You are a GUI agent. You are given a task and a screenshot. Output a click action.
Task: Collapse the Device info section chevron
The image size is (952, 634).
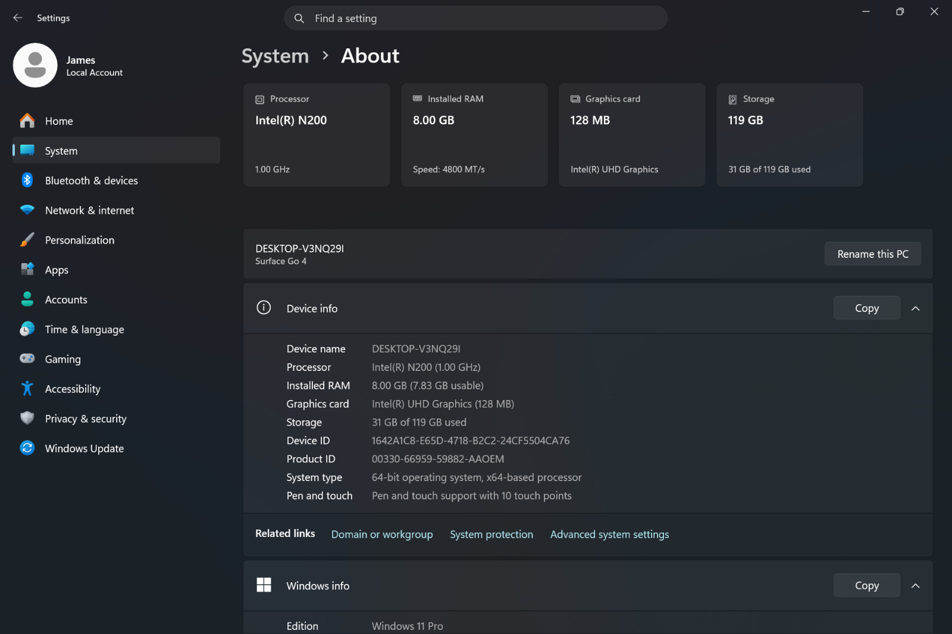(x=916, y=308)
